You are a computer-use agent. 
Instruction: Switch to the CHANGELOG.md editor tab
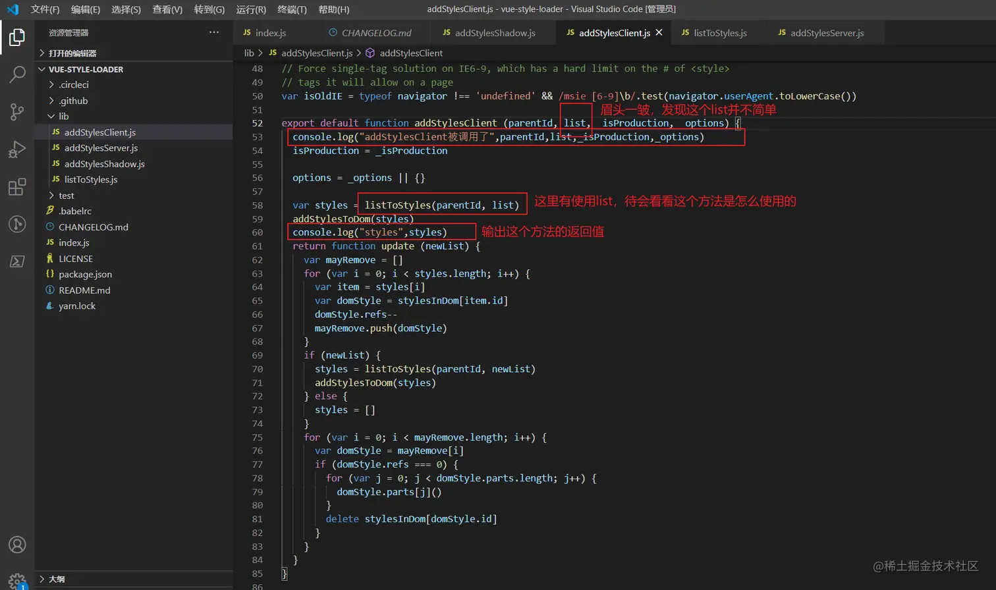376,32
